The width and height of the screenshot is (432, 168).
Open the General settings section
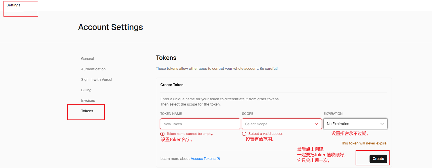[x=87, y=59]
